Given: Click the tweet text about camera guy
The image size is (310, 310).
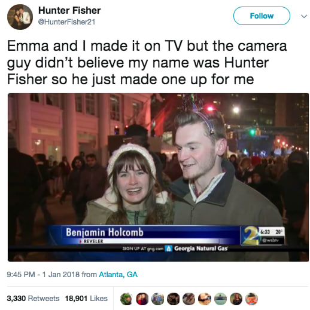Looking at the screenshot, I should point(147,63).
